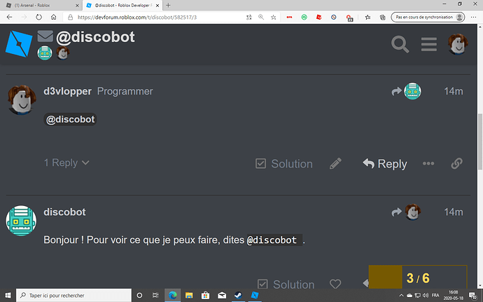
Task: Mark d3vlopper's post as Solution
Action: pos(284,164)
